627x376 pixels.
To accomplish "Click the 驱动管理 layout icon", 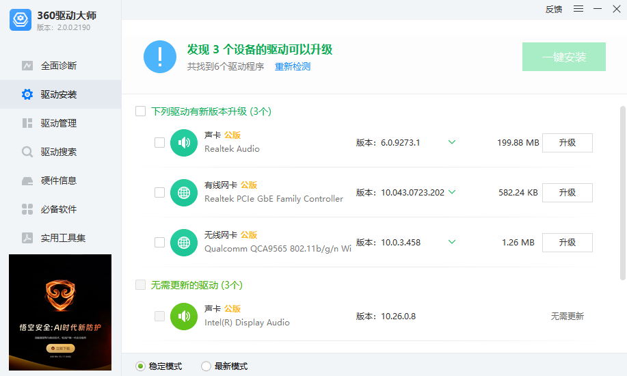I will pyautogui.click(x=27, y=123).
